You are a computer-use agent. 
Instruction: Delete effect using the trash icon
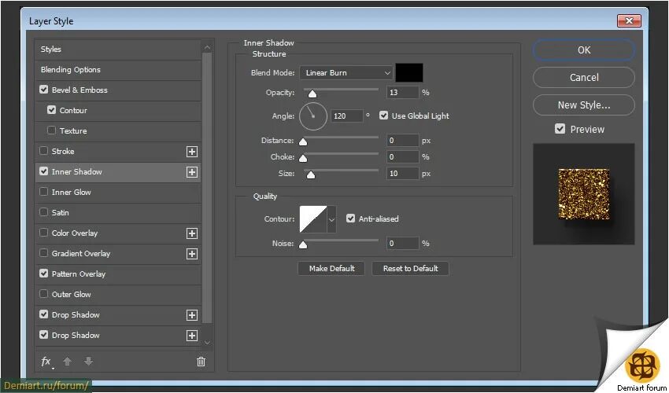pyautogui.click(x=201, y=362)
